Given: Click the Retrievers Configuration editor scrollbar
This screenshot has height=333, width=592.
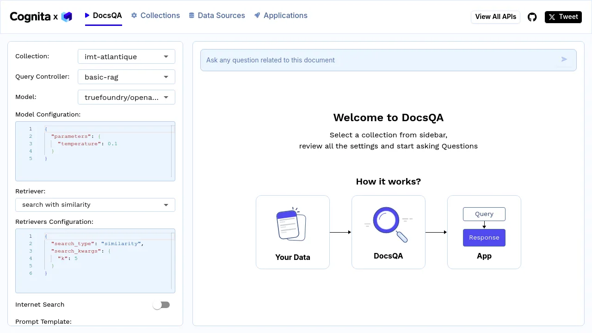Looking at the screenshot, I should pos(173,261).
